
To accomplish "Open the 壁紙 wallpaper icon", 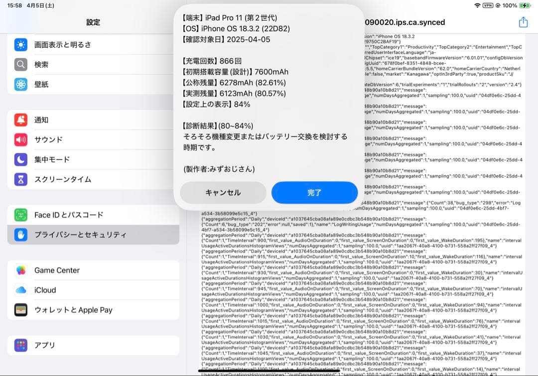I will [x=20, y=85].
